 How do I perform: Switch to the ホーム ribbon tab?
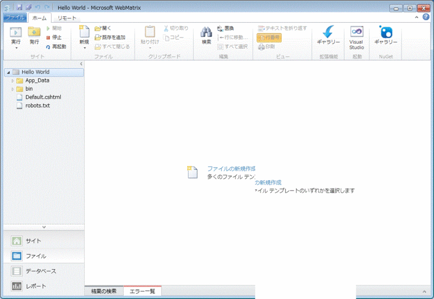tap(40, 18)
